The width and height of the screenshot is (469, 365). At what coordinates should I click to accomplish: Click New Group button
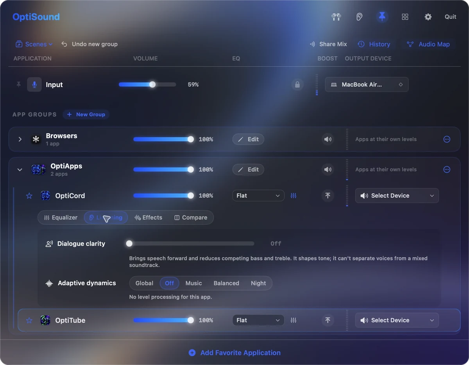click(86, 115)
